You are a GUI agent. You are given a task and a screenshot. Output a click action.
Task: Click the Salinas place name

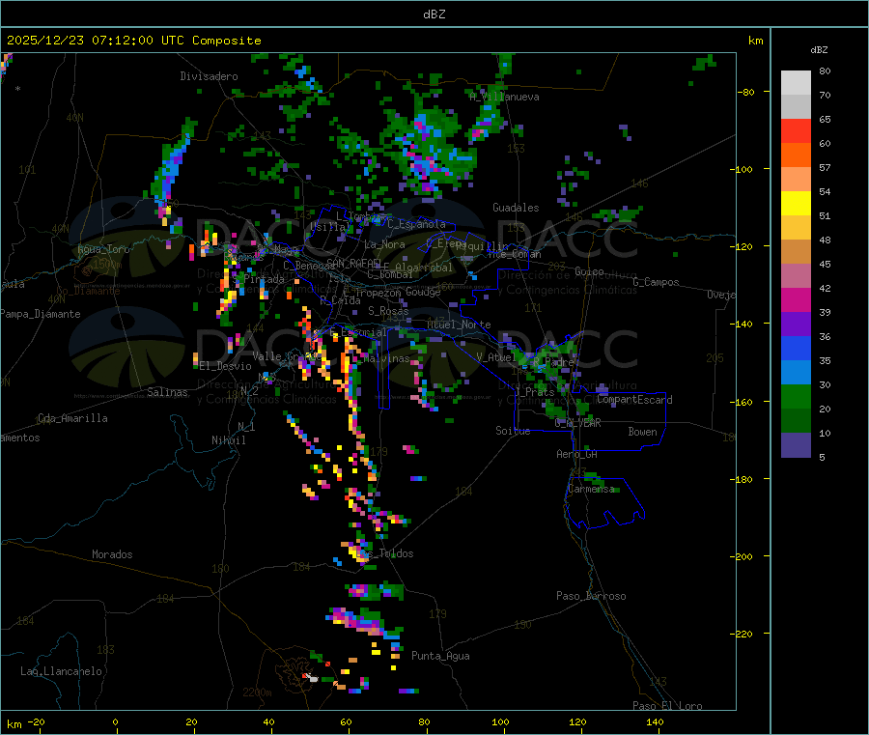pyautogui.click(x=167, y=392)
